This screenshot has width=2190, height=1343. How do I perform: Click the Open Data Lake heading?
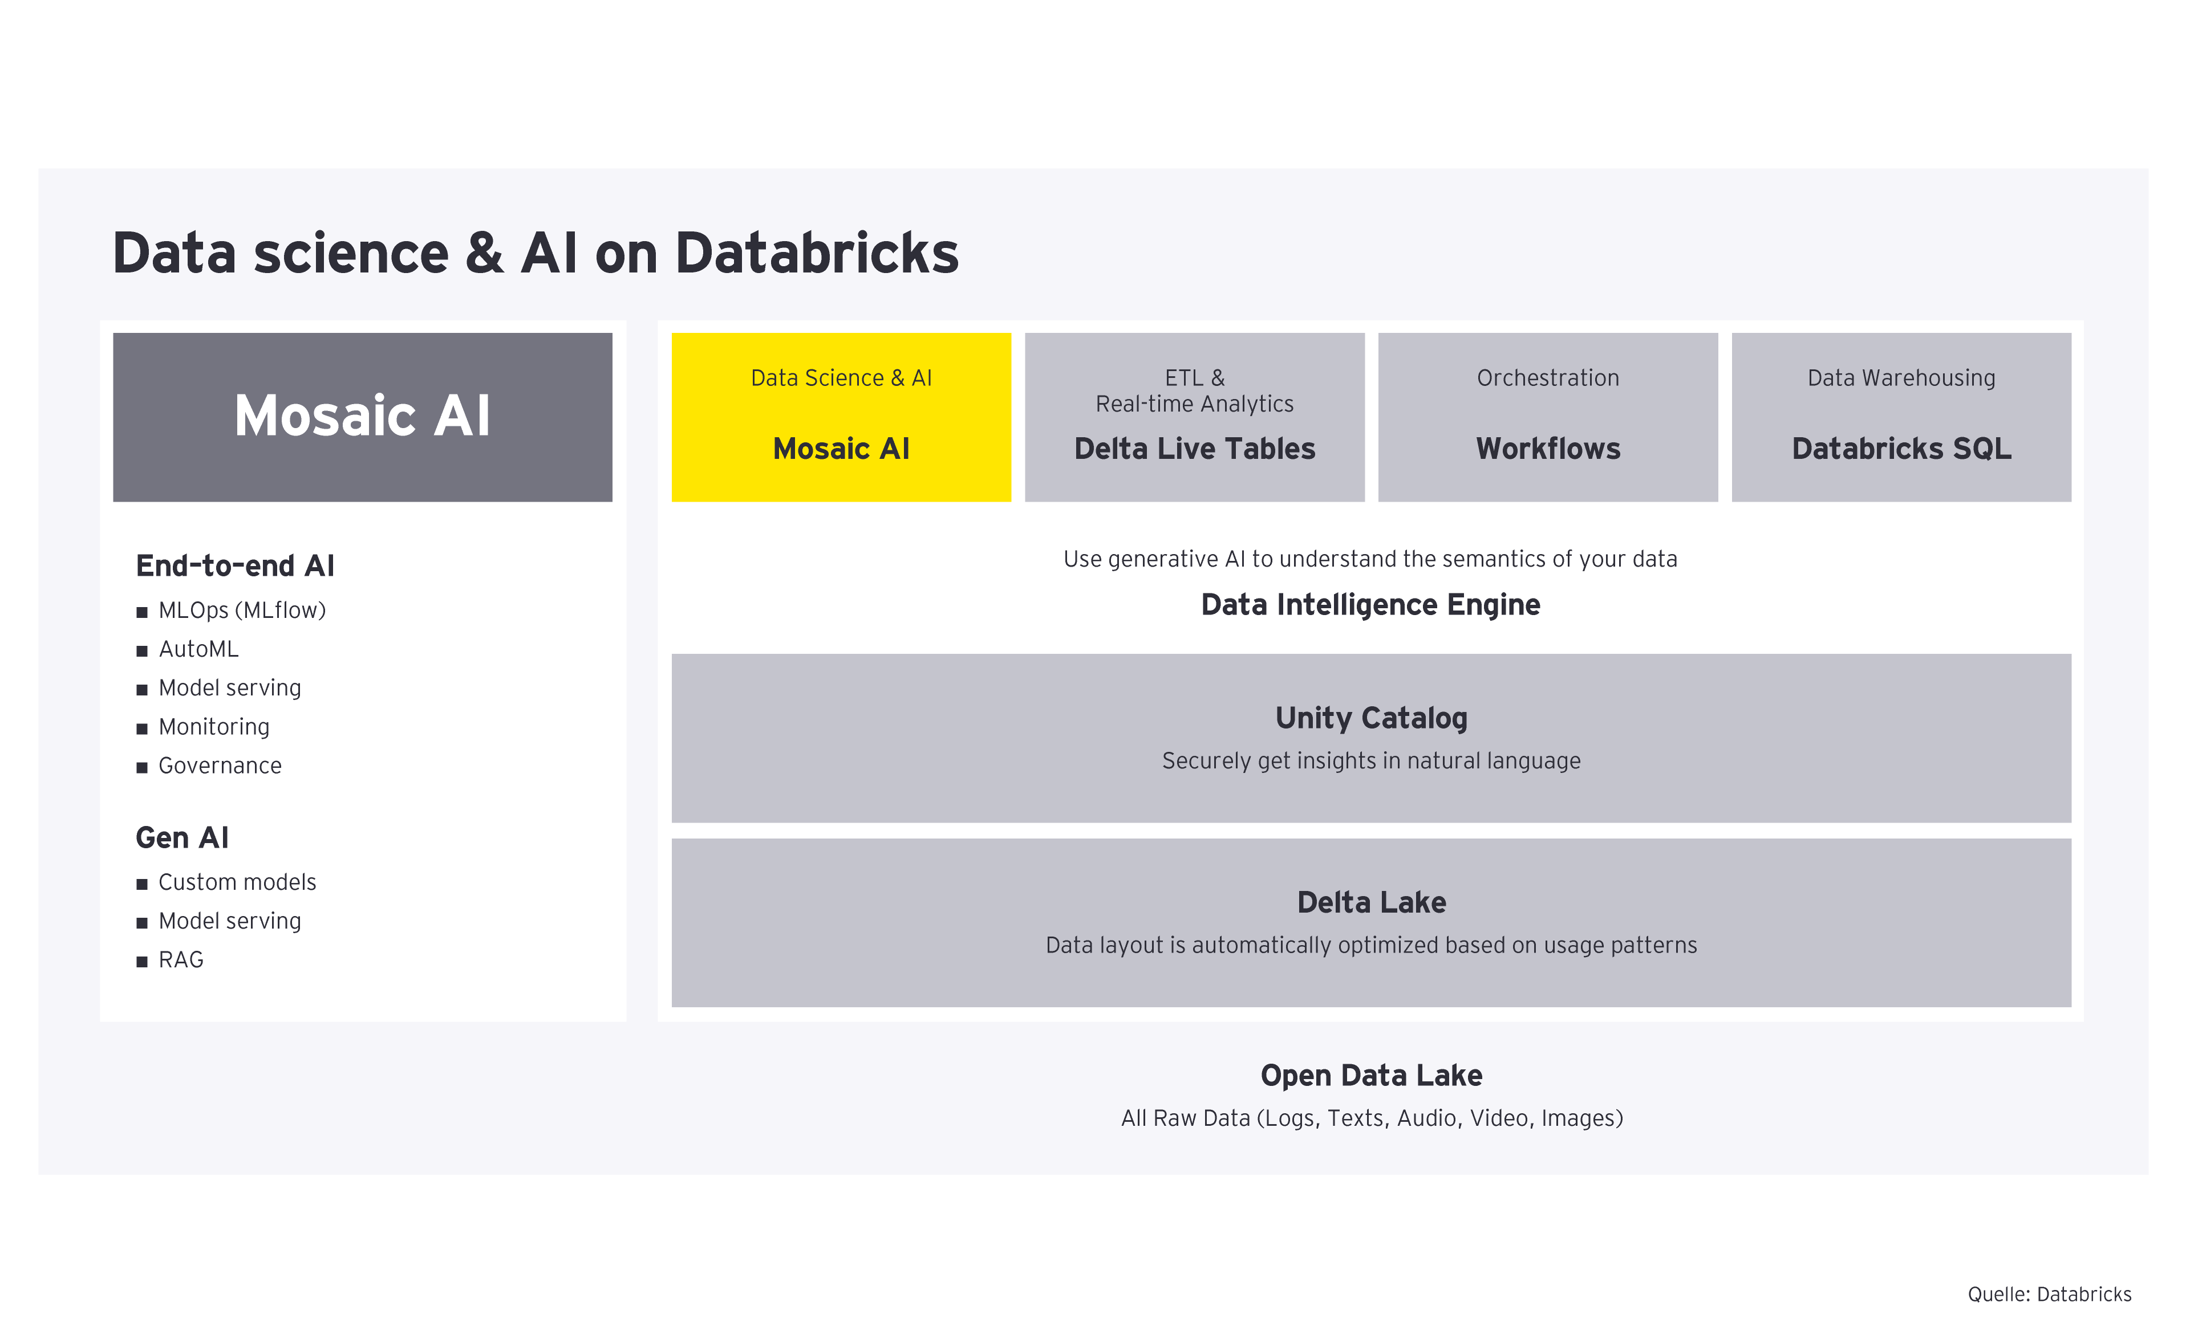tap(1370, 1076)
